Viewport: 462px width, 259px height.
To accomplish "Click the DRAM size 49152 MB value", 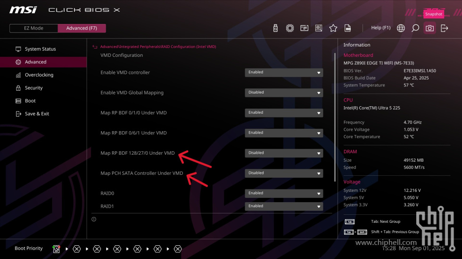I will (413, 160).
